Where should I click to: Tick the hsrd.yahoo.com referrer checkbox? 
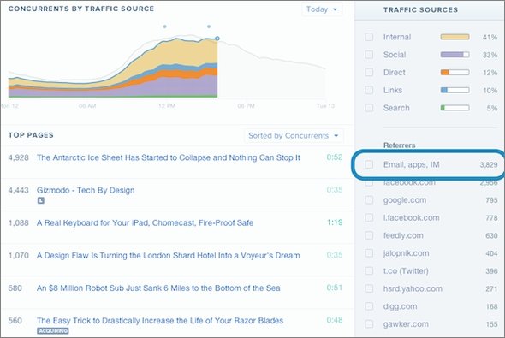369,288
